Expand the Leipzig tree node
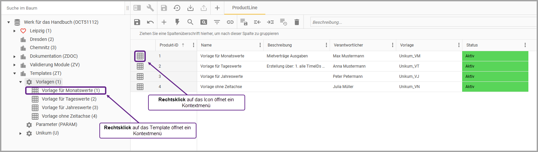Image resolution: width=538 pixels, height=152 pixels. pyautogui.click(x=15, y=31)
